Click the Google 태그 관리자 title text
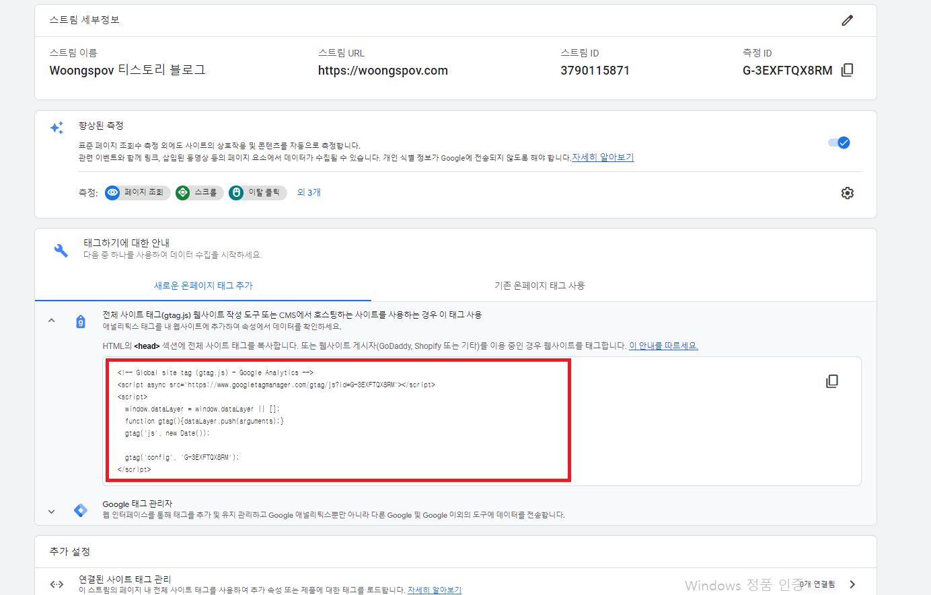This screenshot has height=595, width=931. 137,504
